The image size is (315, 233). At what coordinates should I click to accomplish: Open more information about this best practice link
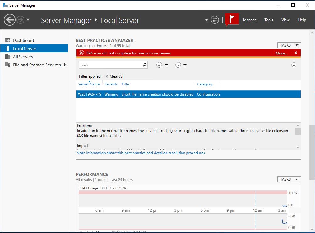click(141, 153)
